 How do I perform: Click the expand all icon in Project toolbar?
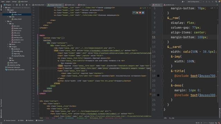20,5
